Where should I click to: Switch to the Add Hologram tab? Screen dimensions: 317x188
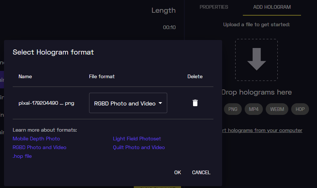(272, 7)
